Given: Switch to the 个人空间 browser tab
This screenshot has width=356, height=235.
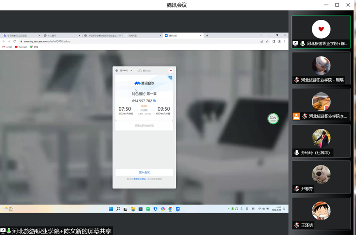Looking at the screenshot, I should pos(62,35).
